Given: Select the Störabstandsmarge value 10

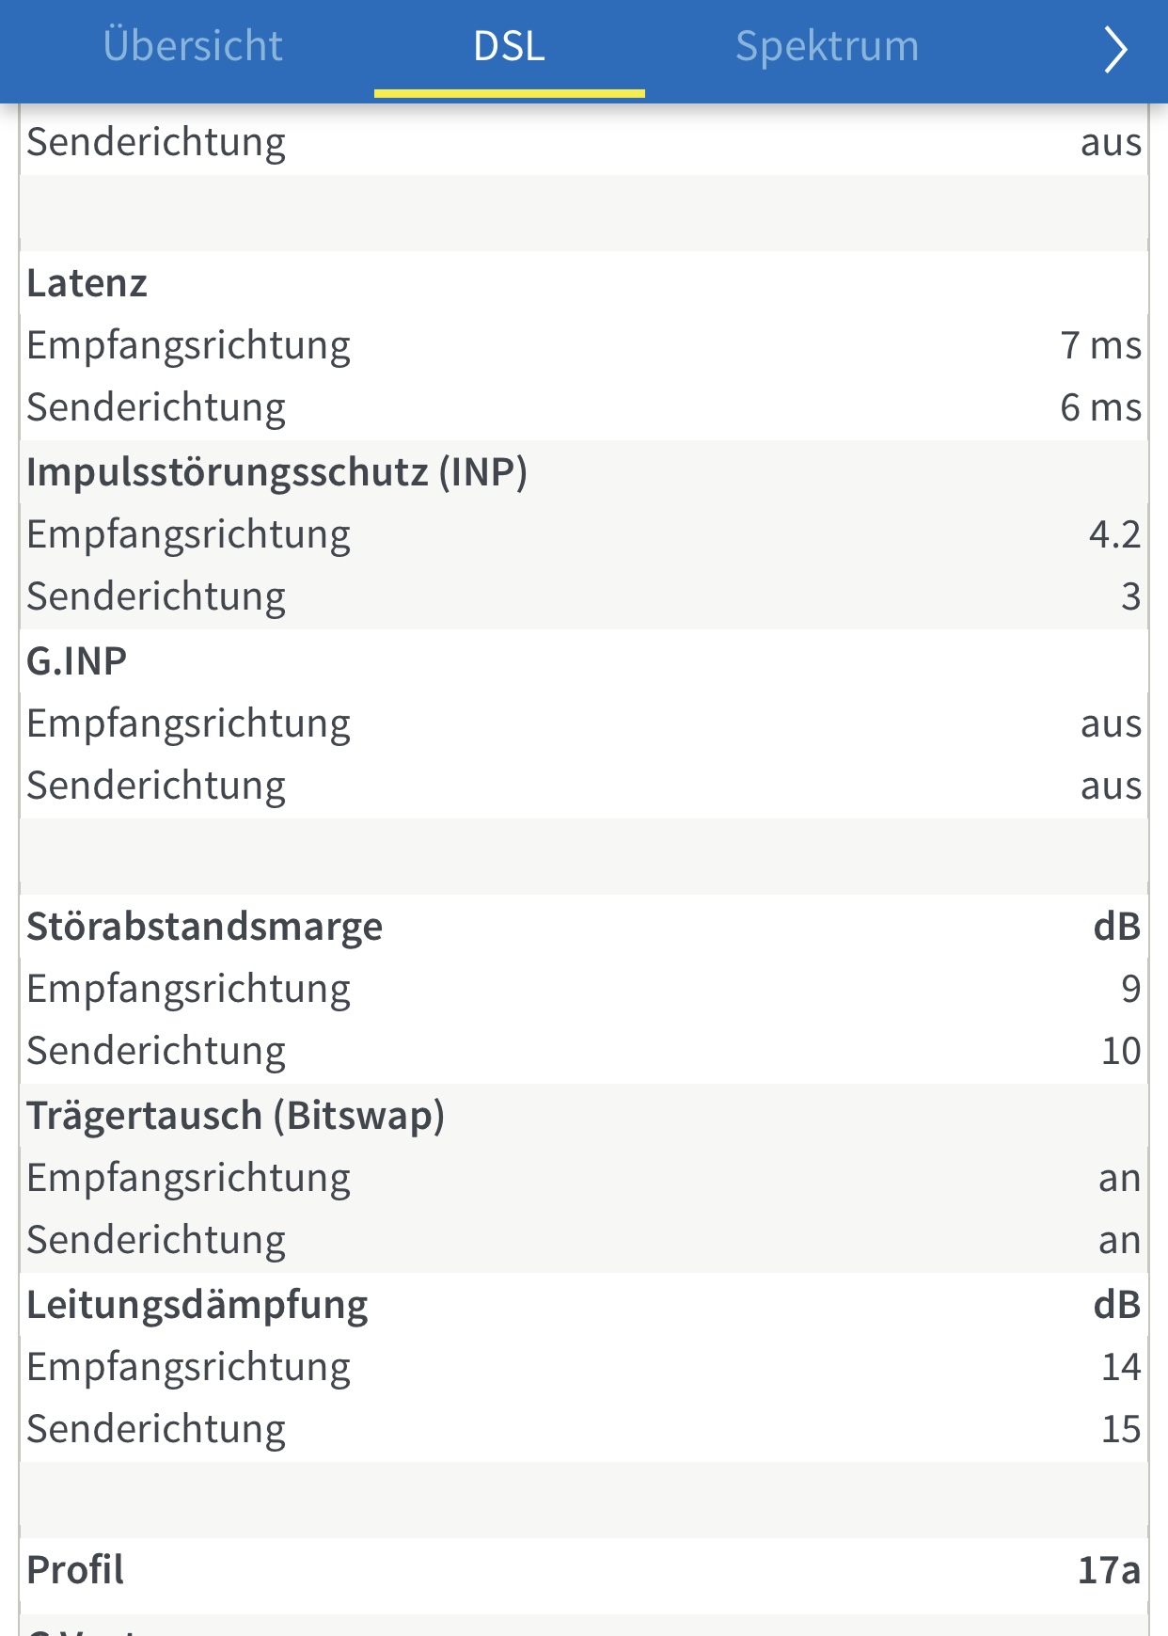Looking at the screenshot, I should click(x=1121, y=1051).
